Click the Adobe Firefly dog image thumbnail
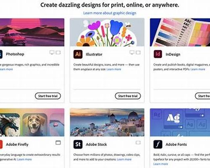210x168 pixels. point(34,125)
